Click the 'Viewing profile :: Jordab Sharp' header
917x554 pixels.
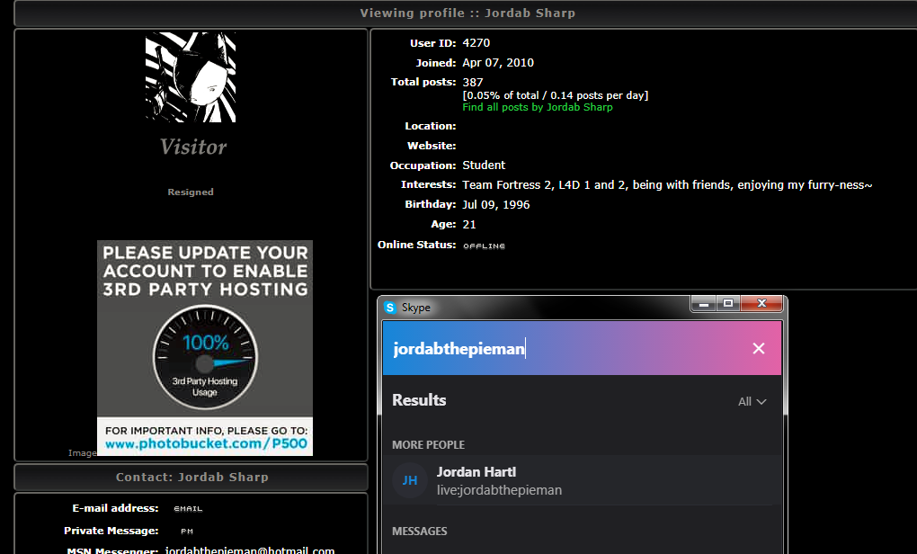click(x=467, y=13)
